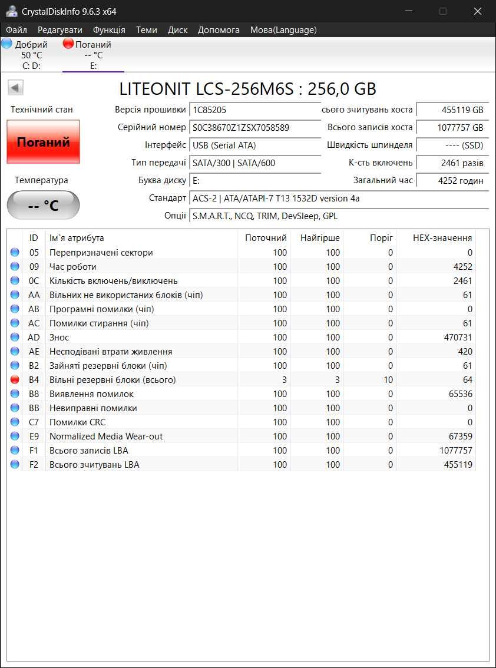Viewport: 496px width, 668px height.
Task: Click the spindle speed value ---- (SSD)
Action: point(452,145)
